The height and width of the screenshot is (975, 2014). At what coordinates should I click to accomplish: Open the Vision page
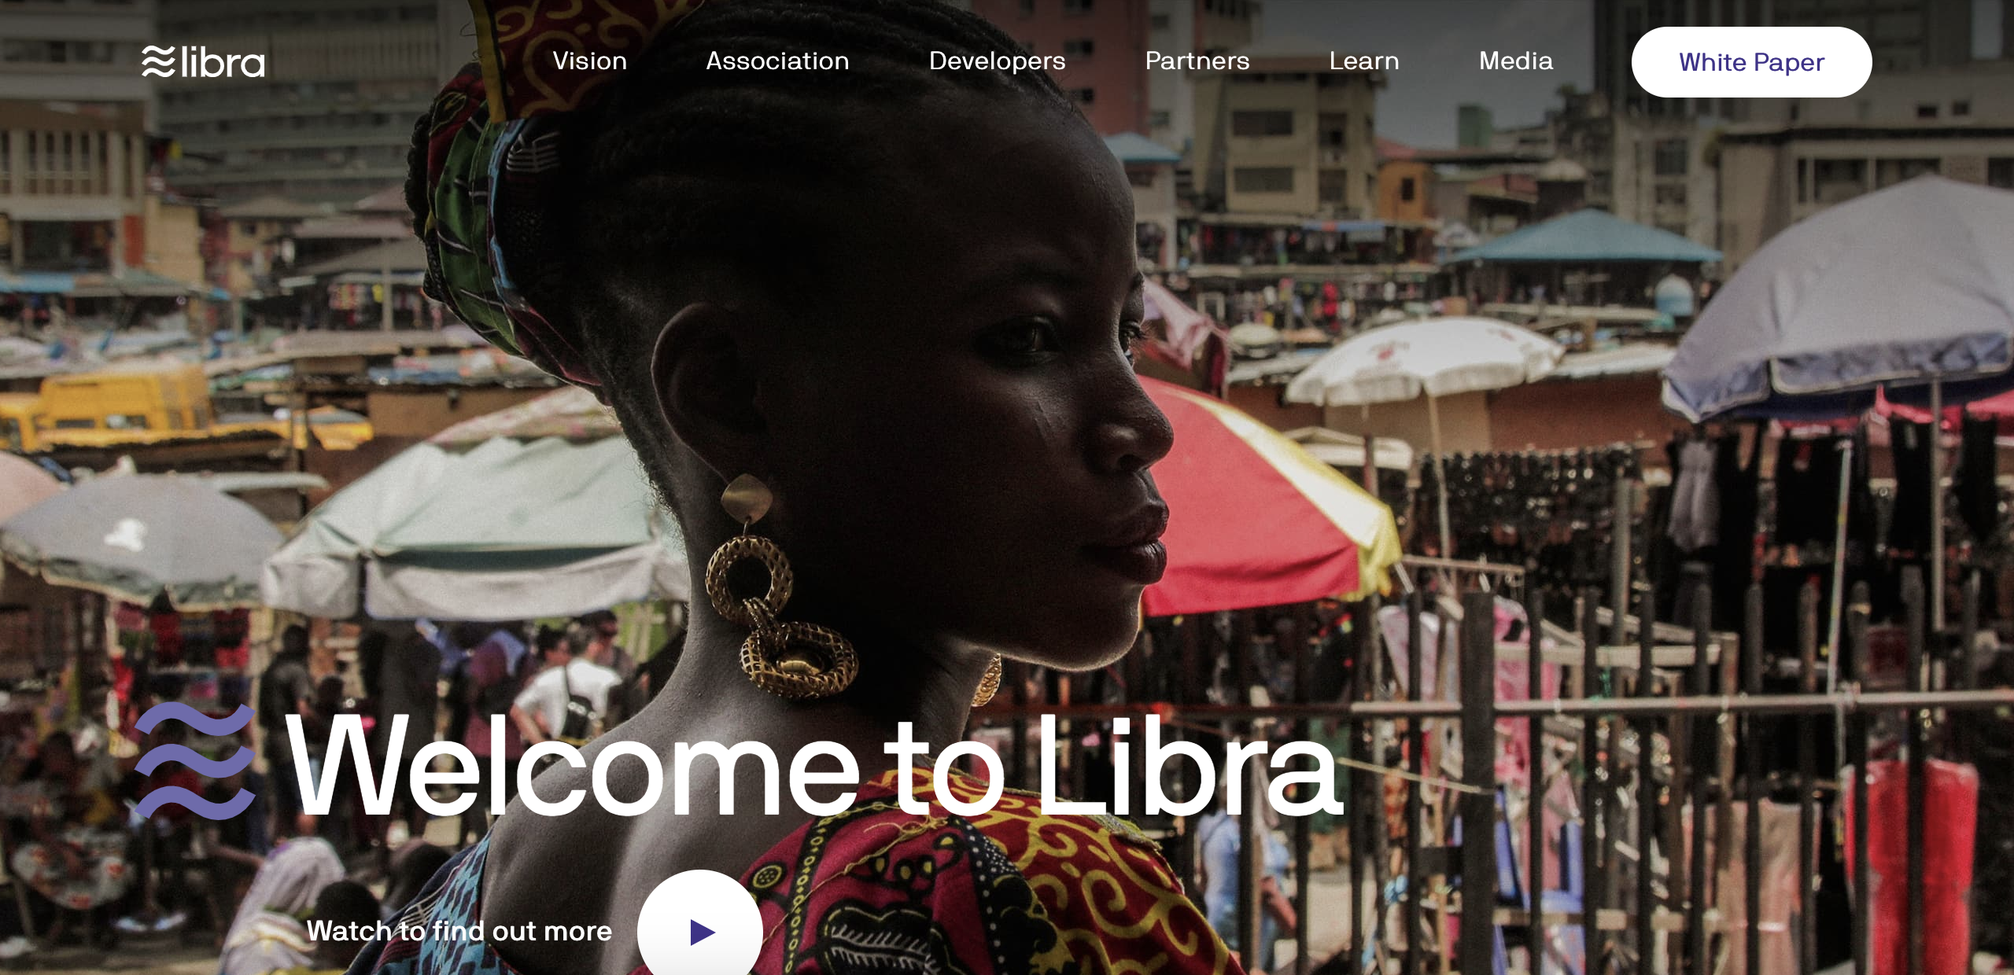590,61
